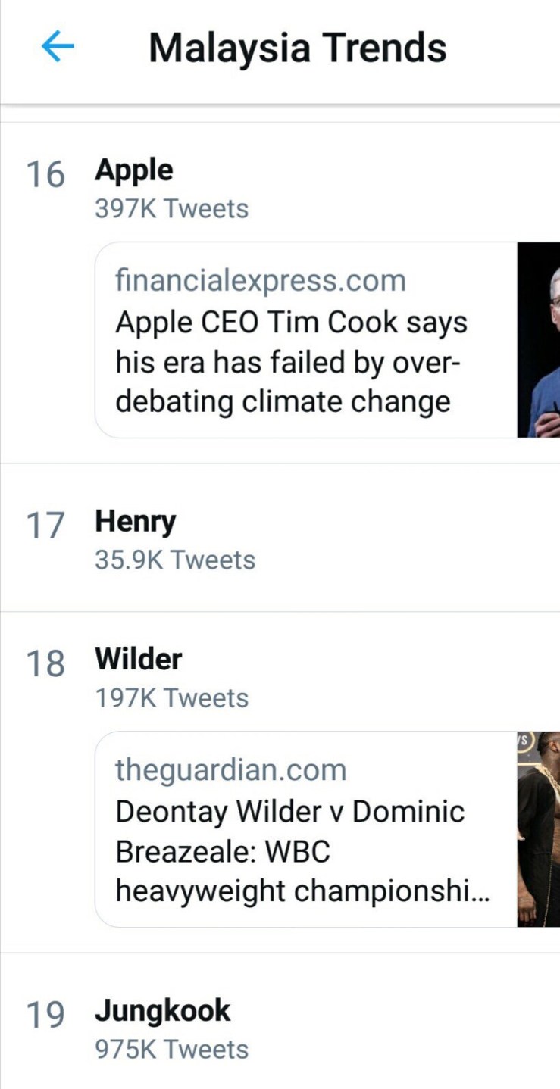Click the 975K Tweets count
This screenshot has height=1089, width=560.
point(171,1050)
